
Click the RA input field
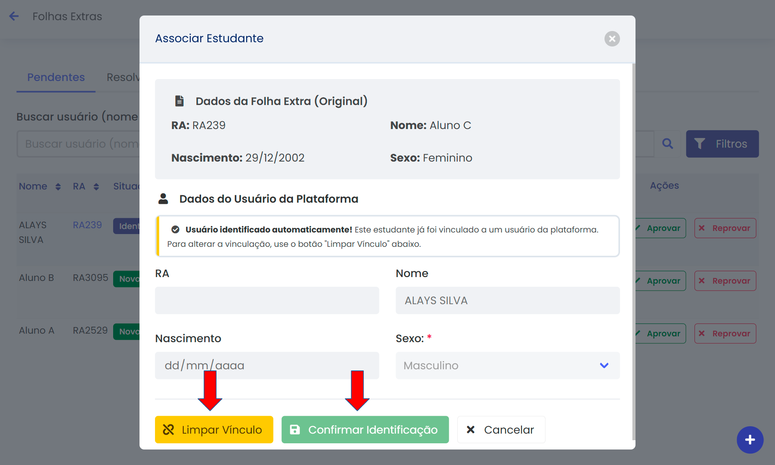click(267, 300)
